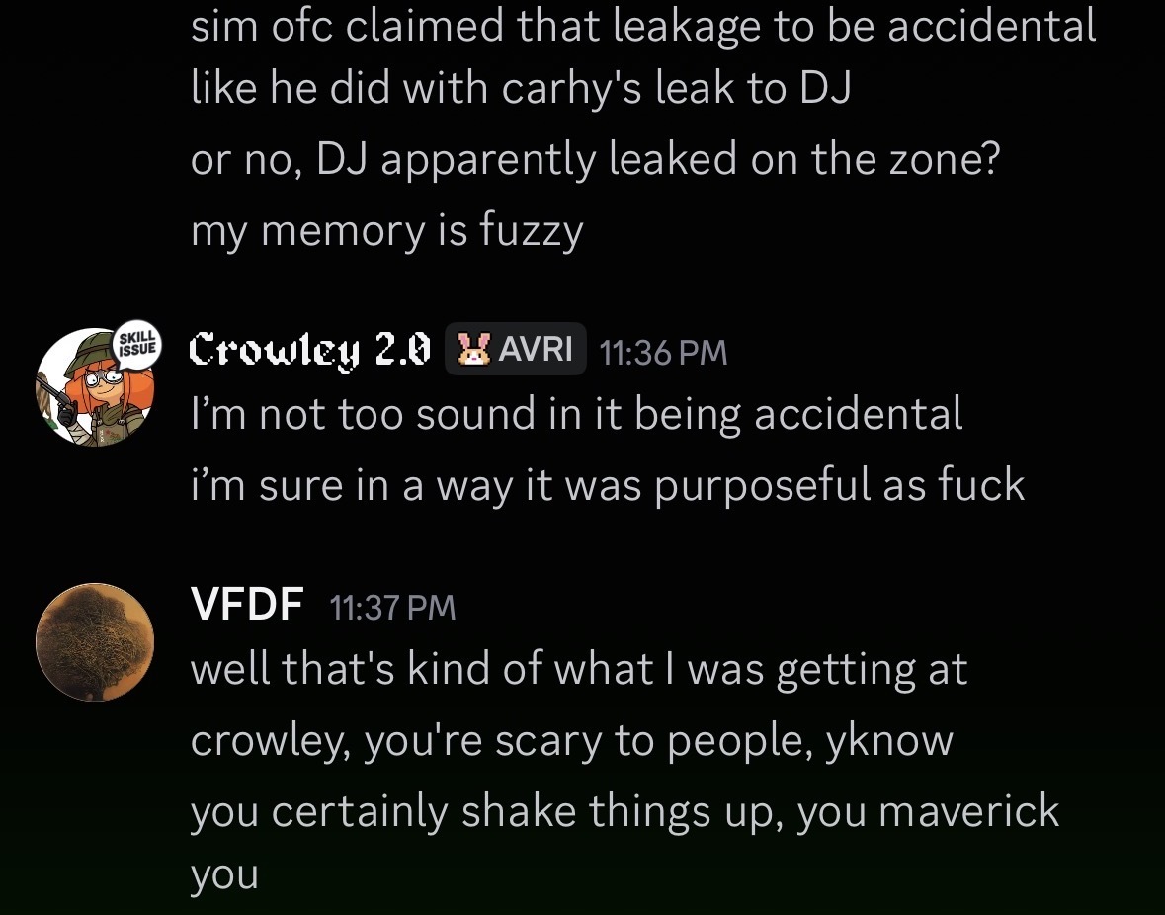
Task: Select the "you certainly shake things up" text
Action: tap(484, 811)
